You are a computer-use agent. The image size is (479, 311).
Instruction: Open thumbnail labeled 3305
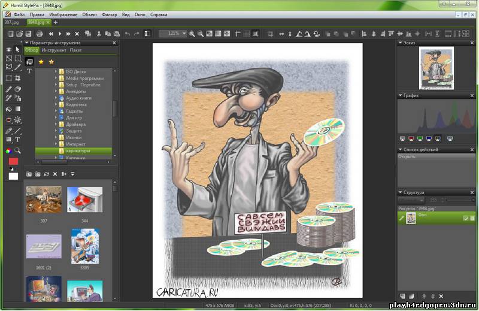[x=85, y=246]
